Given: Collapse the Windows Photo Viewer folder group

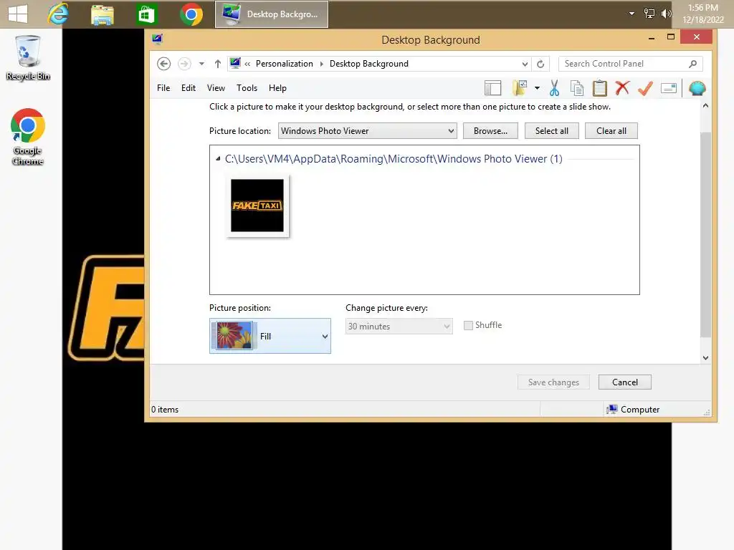Looking at the screenshot, I should (x=218, y=159).
